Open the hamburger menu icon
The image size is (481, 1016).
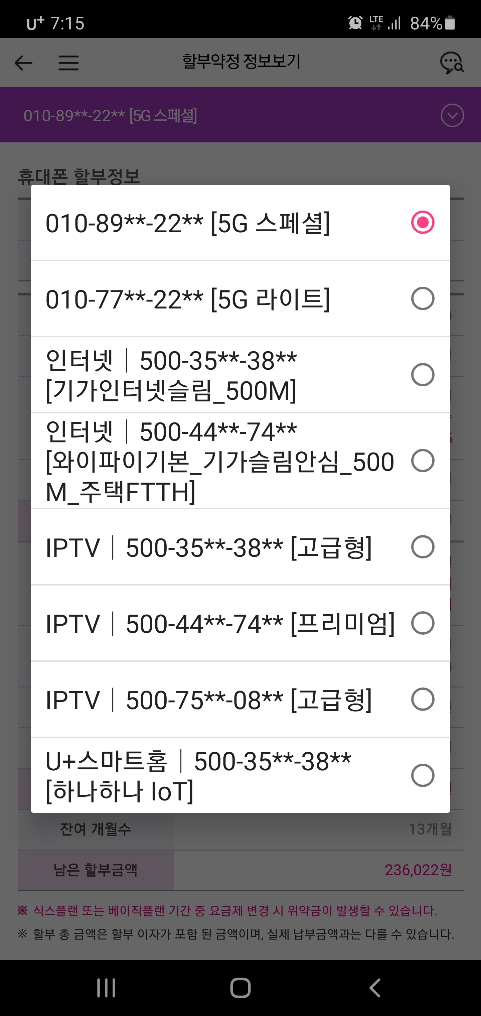(68, 63)
